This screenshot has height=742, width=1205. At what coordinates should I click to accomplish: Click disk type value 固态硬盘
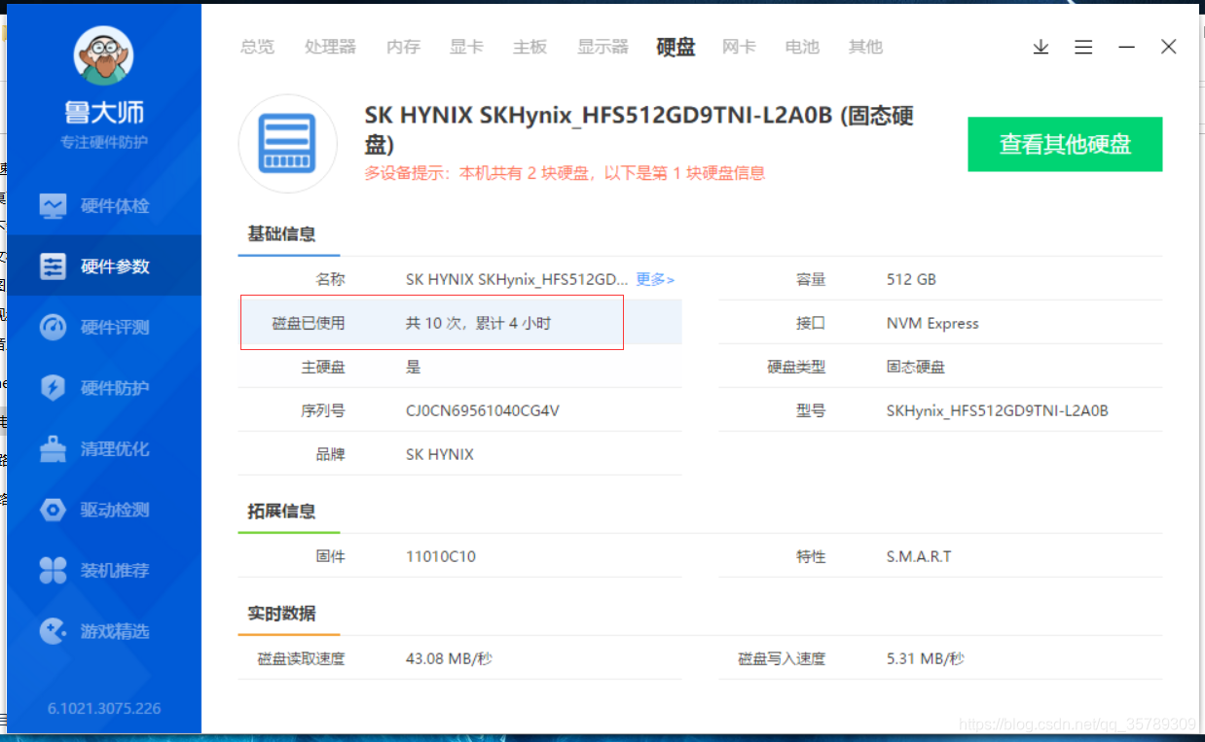916,367
